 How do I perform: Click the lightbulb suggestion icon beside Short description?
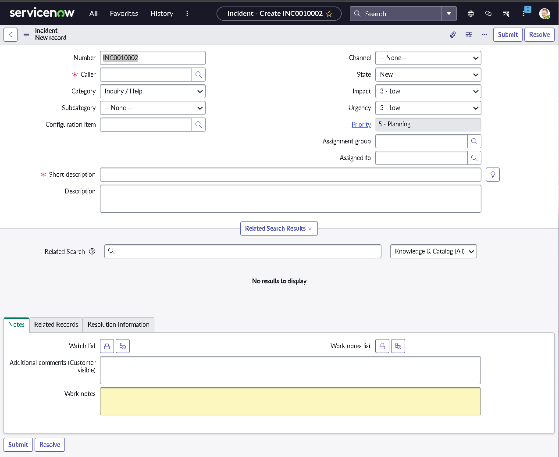492,174
